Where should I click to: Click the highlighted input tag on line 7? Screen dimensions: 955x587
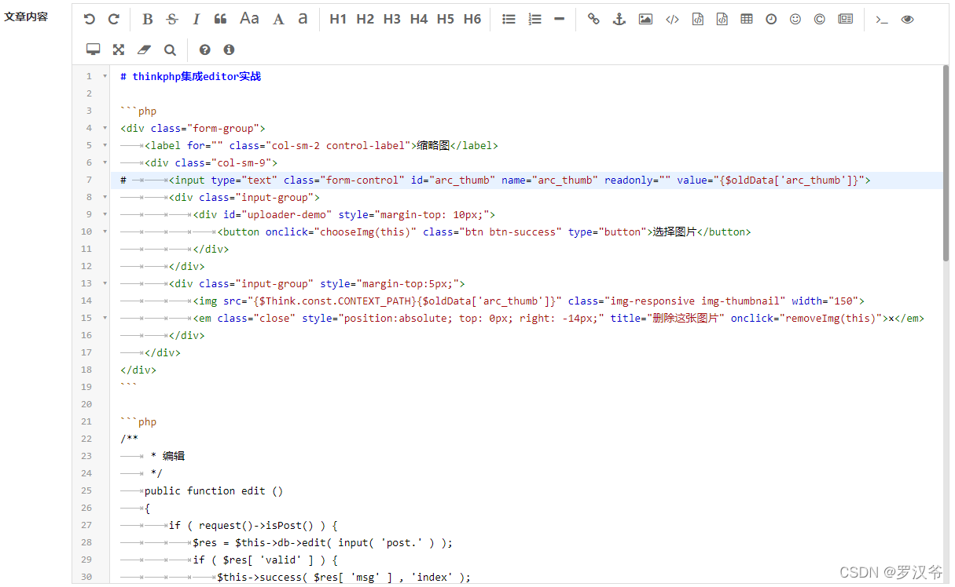click(520, 180)
